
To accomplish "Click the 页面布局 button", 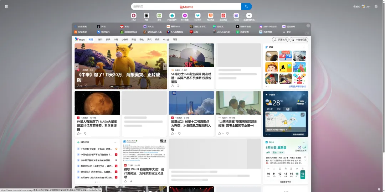I will [x=280, y=40].
